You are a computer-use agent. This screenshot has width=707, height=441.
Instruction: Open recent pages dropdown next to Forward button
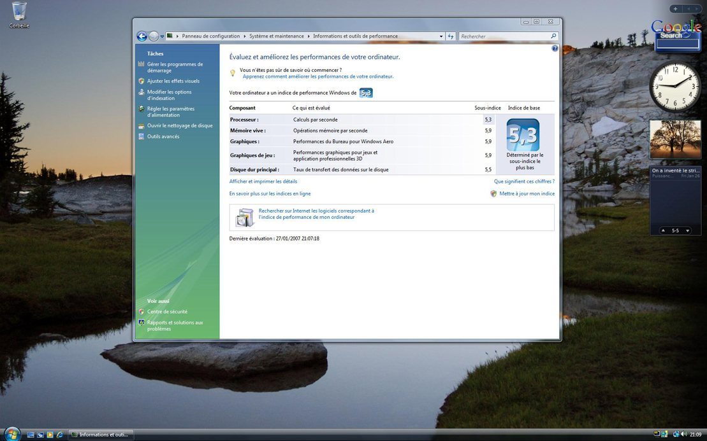pos(163,36)
